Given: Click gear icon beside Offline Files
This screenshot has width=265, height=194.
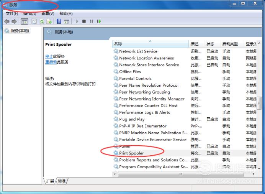Looking at the screenshot, I should (116, 72).
